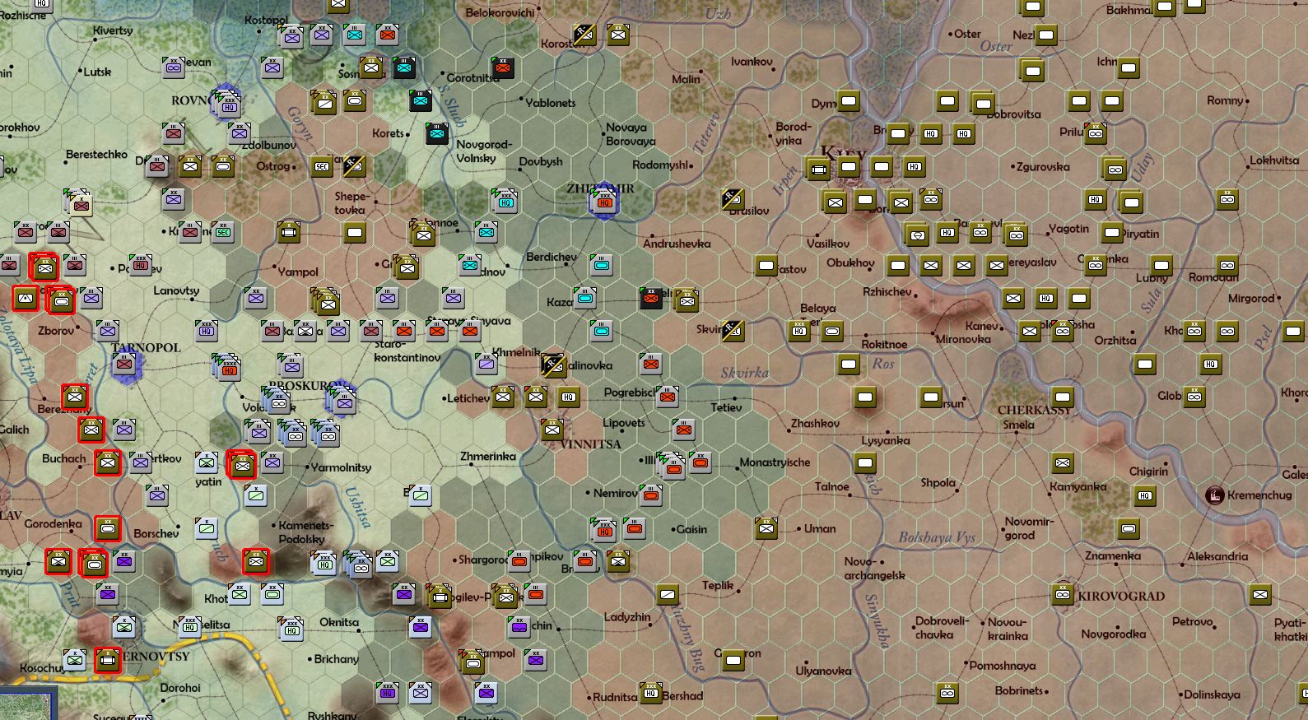Click the Dovbysh town label
Image resolution: width=1308 pixels, height=720 pixels.
click(541, 162)
